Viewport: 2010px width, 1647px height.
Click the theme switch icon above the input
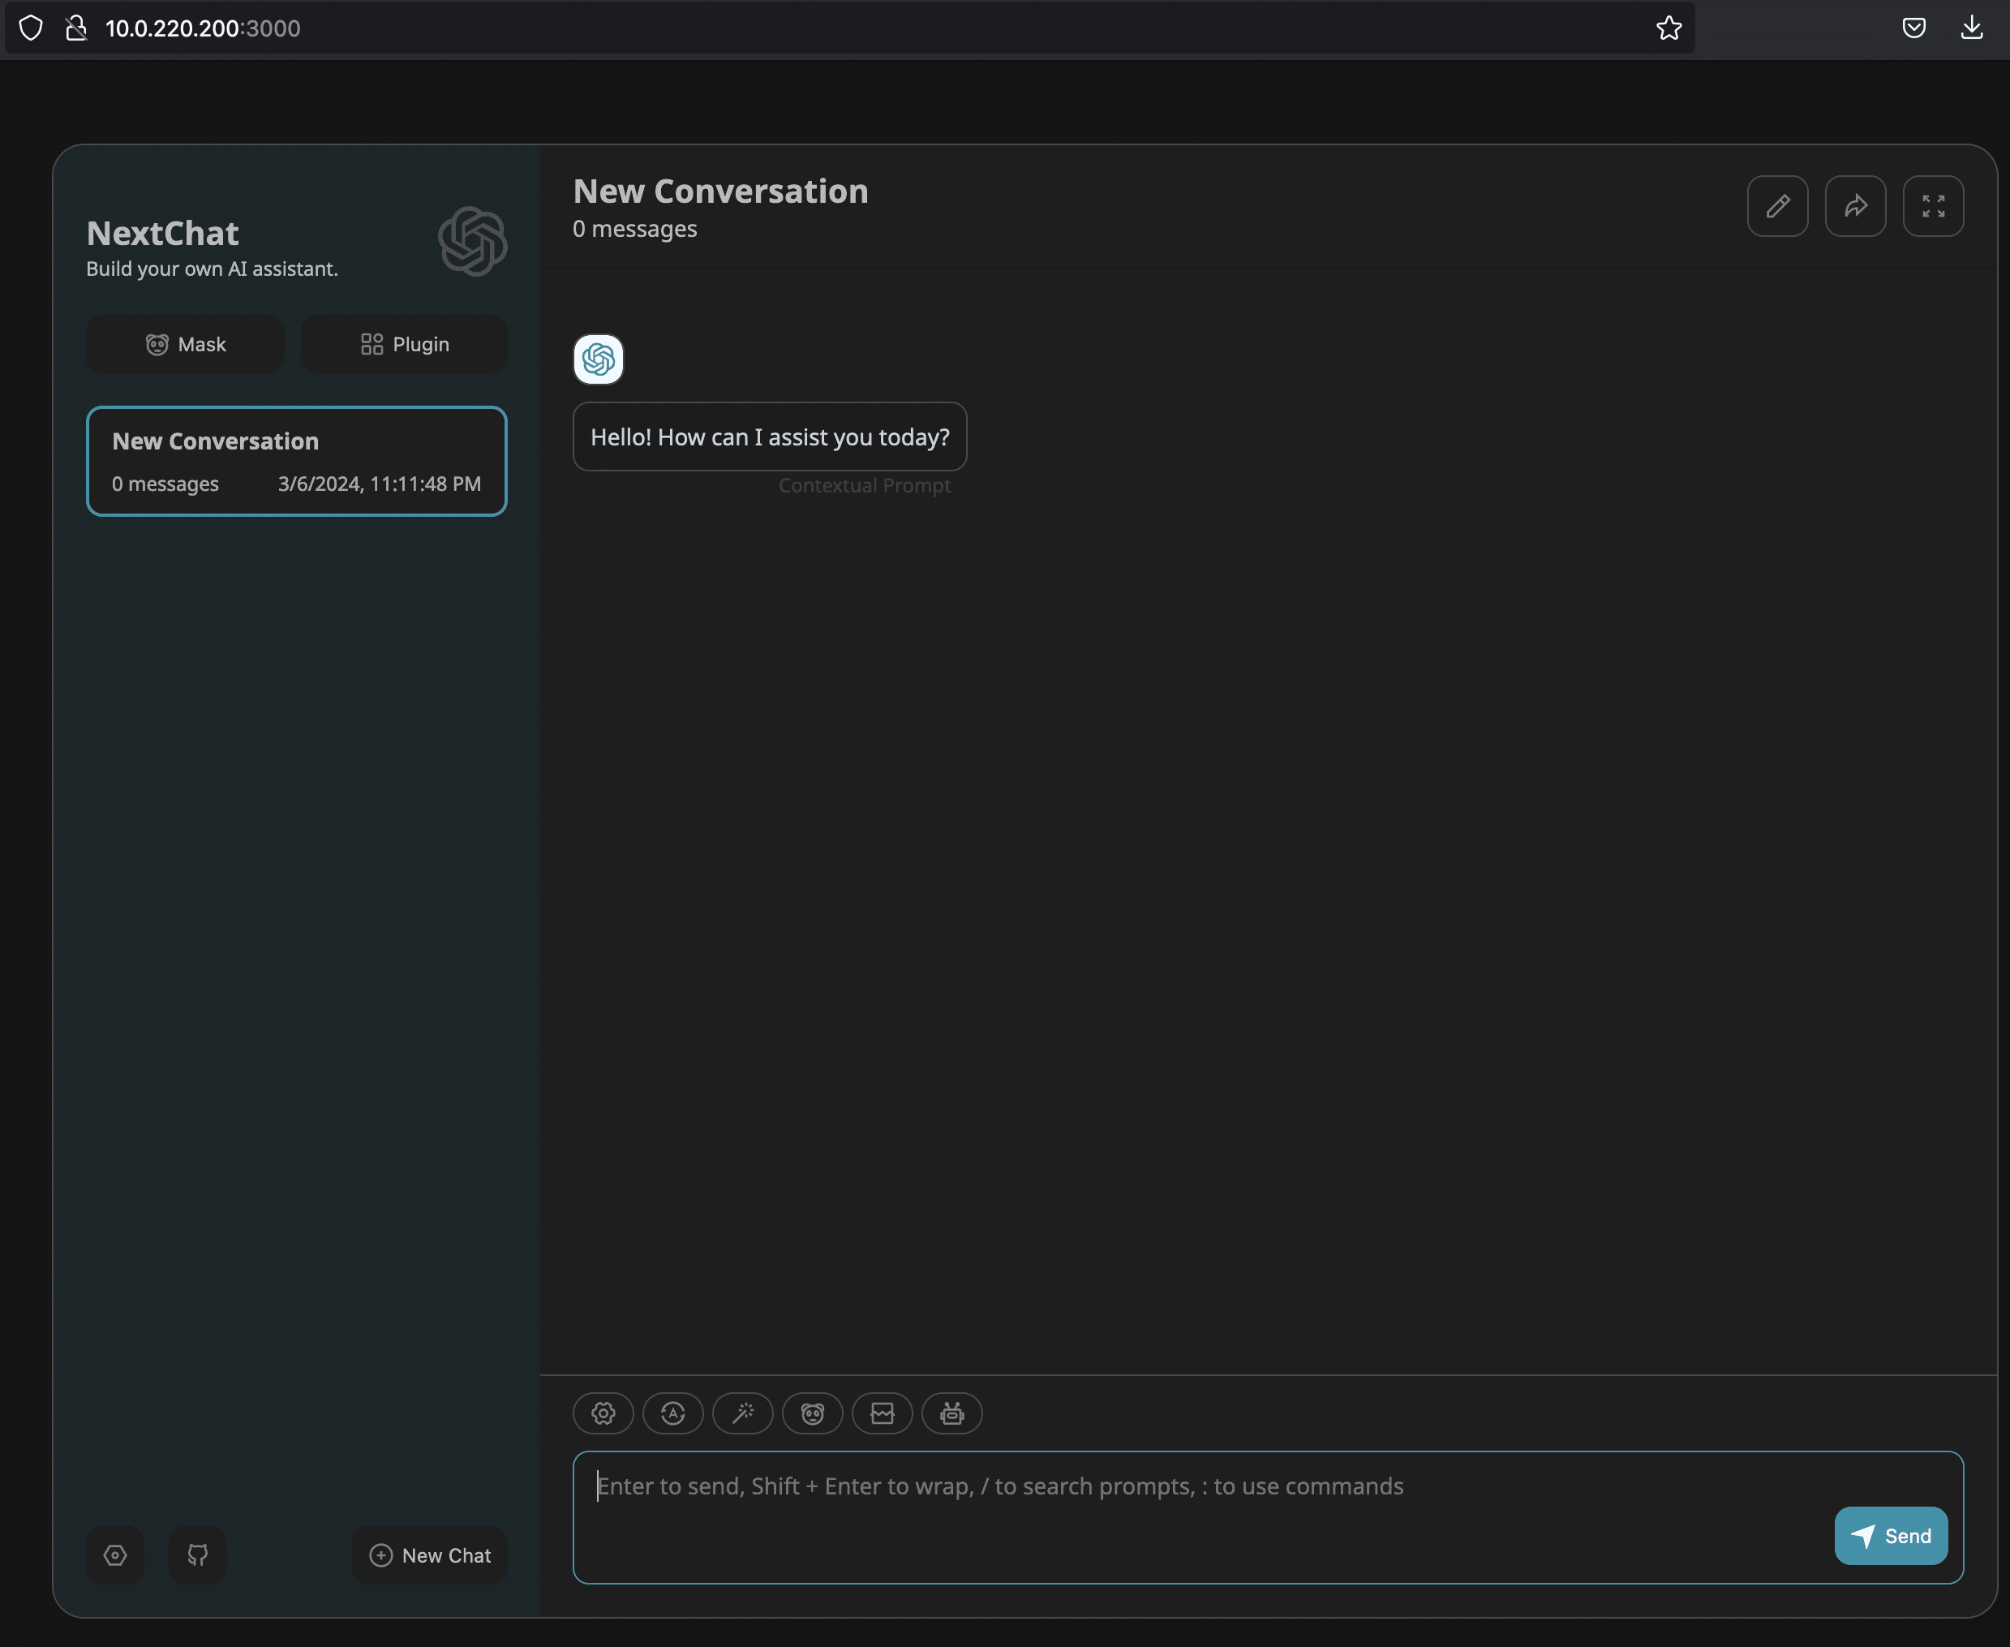[x=672, y=1413]
